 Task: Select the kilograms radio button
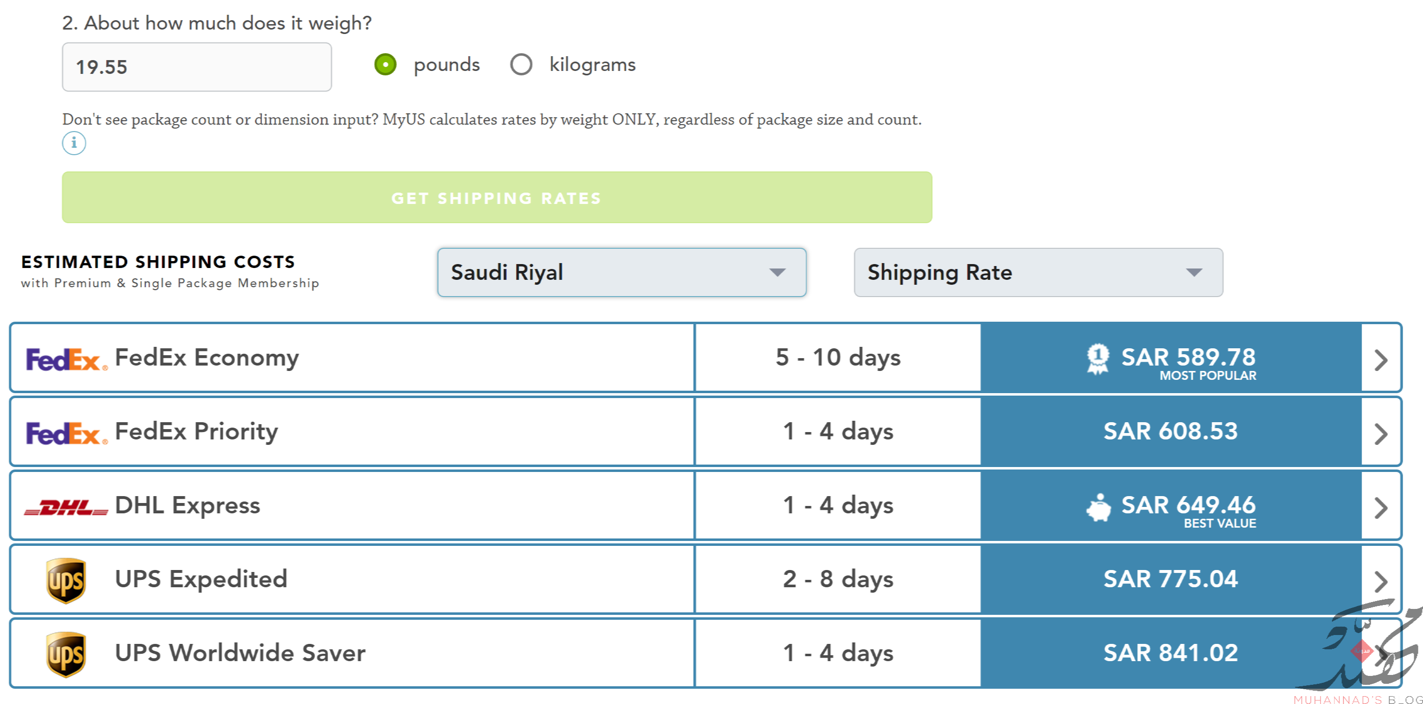[521, 65]
